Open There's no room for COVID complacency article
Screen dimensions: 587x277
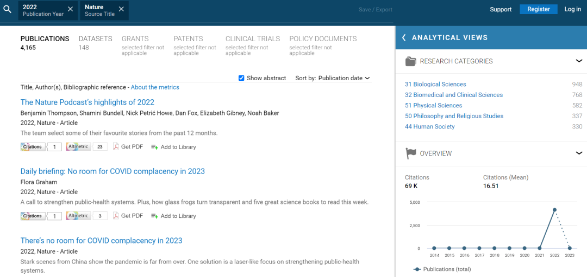(101, 241)
